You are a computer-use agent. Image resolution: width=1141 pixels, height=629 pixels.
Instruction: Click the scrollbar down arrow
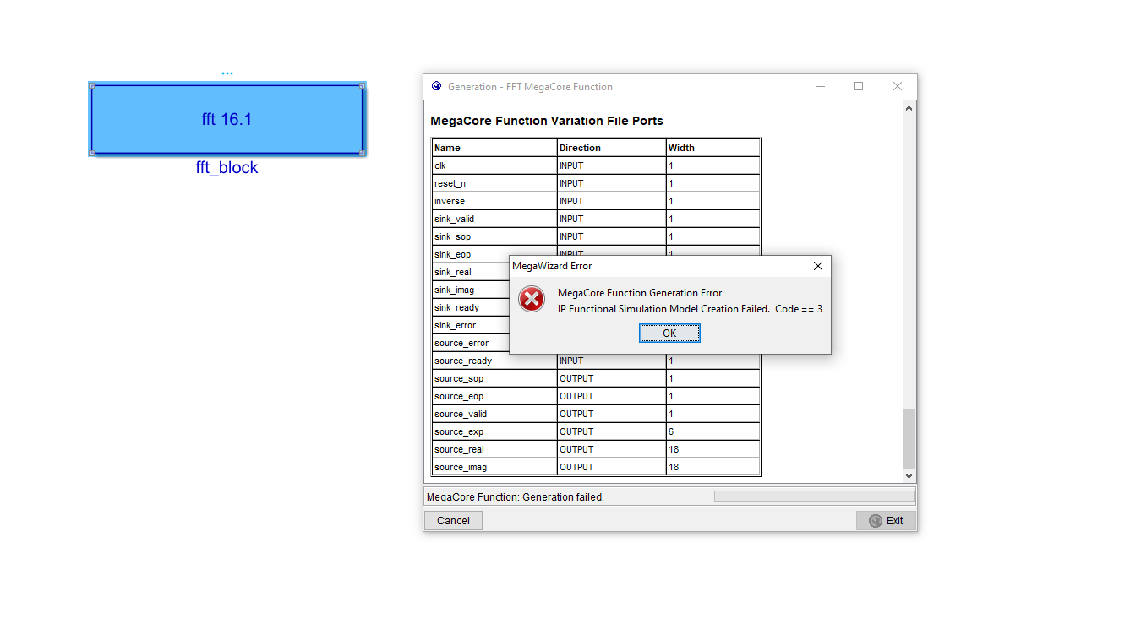(x=909, y=475)
